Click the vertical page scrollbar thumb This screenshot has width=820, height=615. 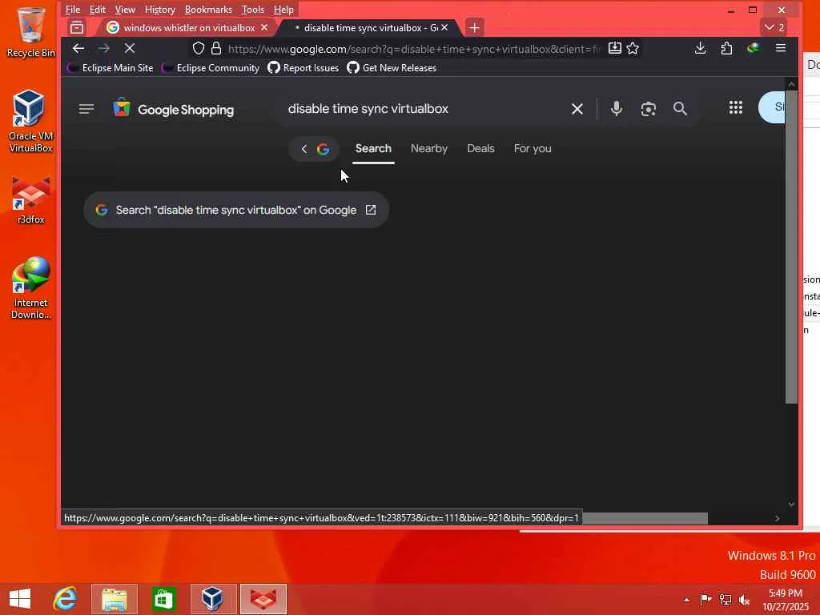[x=792, y=247]
